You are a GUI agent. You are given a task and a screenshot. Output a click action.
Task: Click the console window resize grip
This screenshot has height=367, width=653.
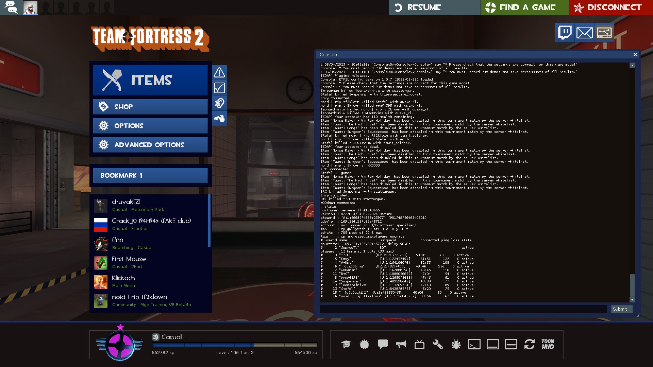pos(637,315)
